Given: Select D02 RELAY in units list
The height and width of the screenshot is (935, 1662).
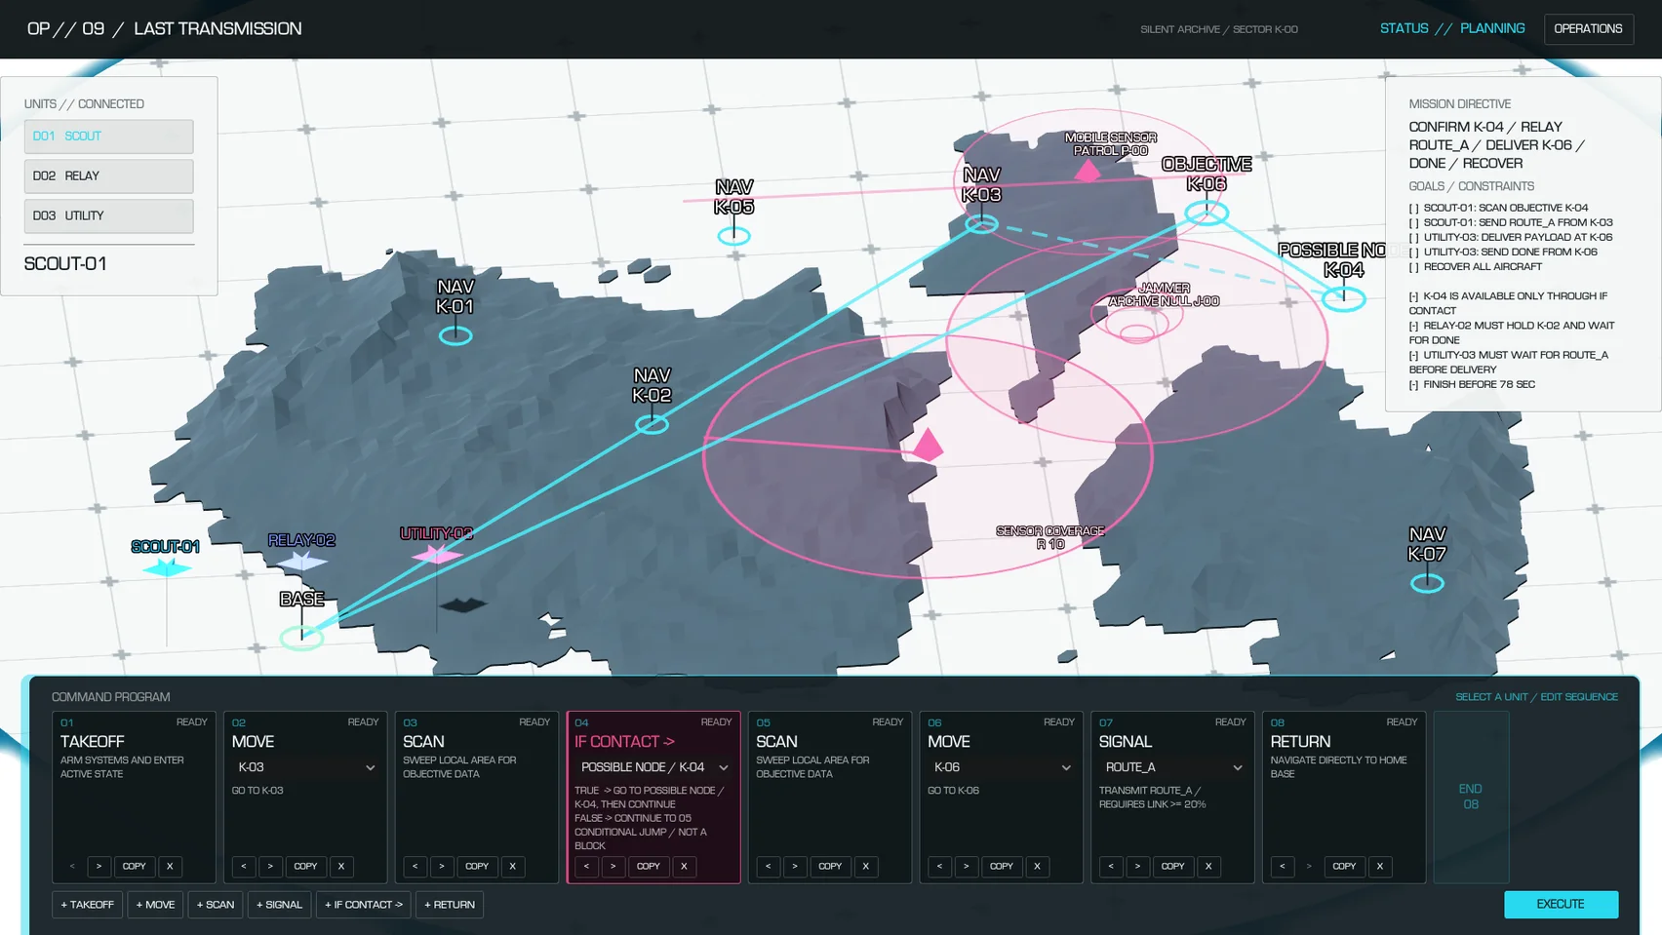Looking at the screenshot, I should click(x=108, y=176).
